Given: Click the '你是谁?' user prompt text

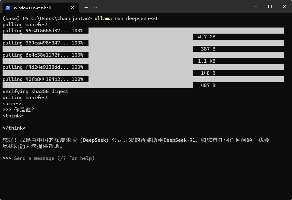Looking at the screenshot, I should coord(24,110).
